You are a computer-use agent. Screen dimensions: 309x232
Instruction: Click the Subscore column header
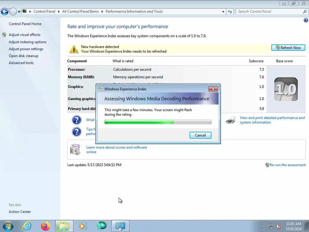click(x=256, y=61)
